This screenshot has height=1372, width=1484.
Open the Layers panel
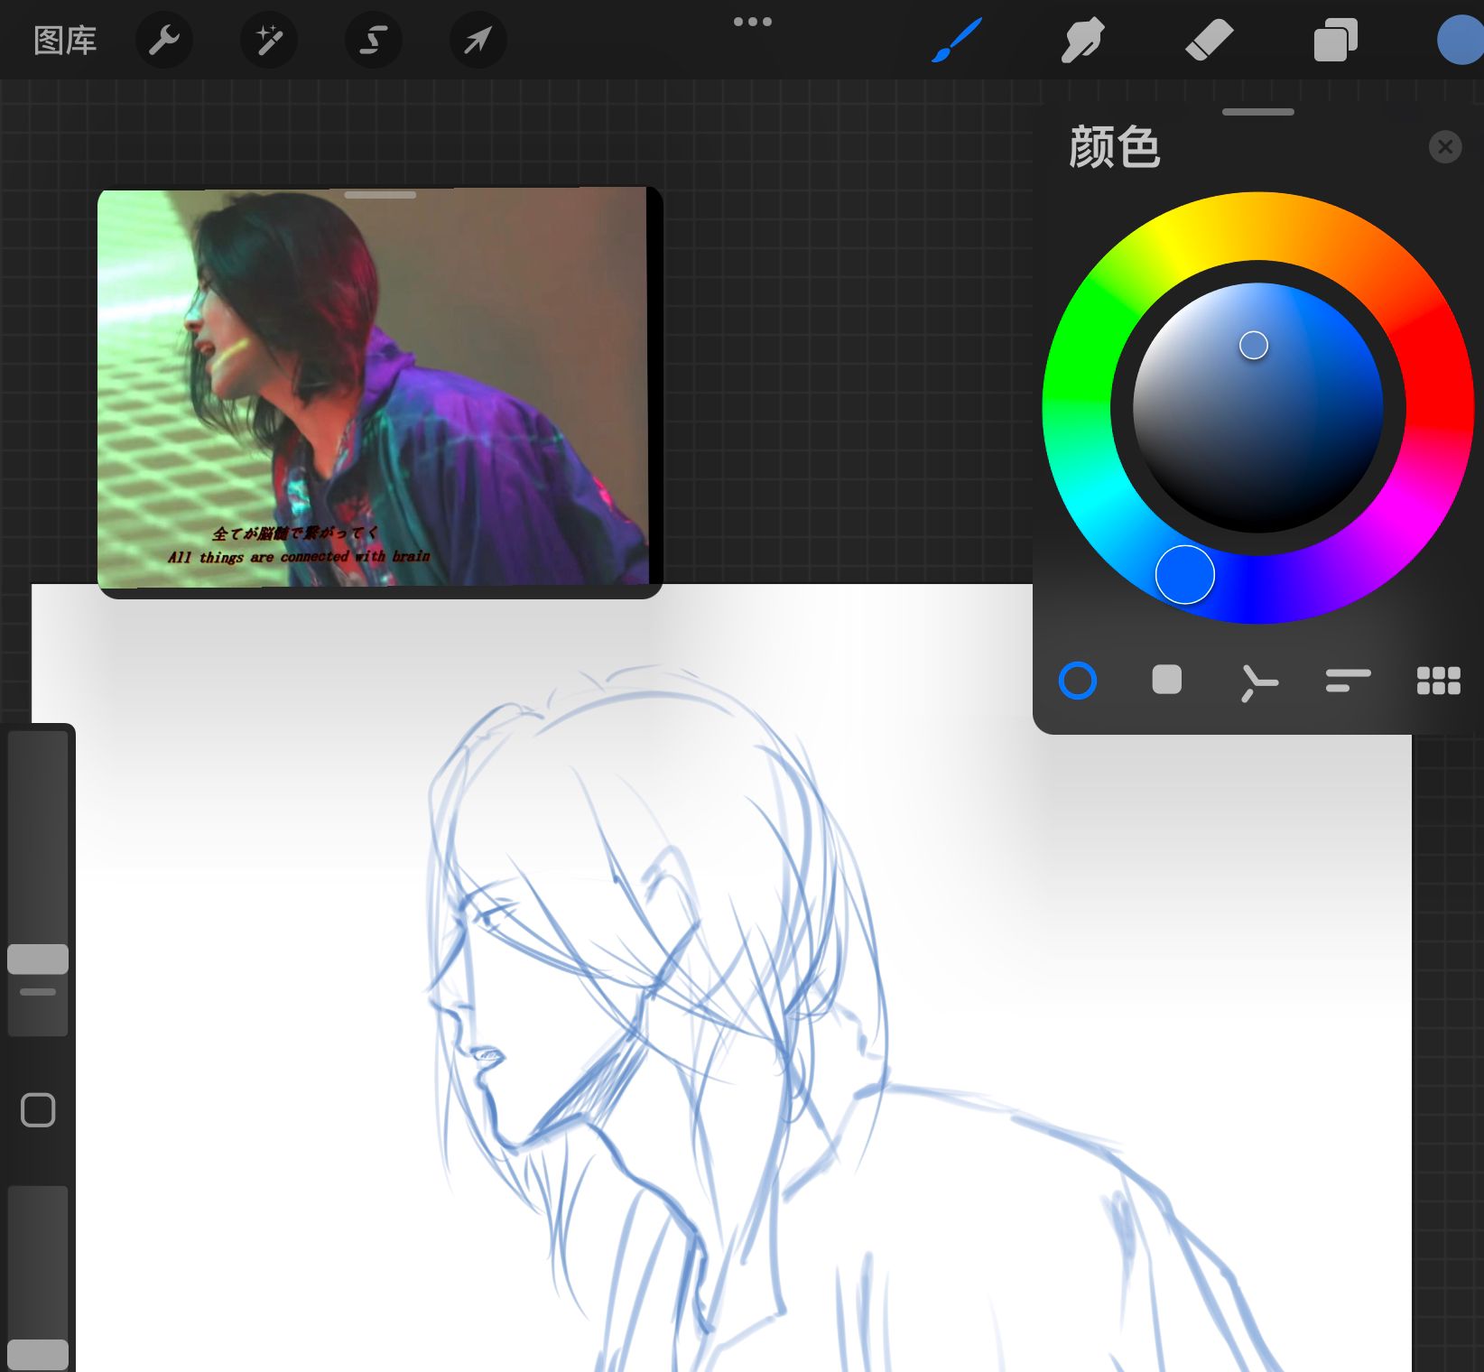[1335, 41]
